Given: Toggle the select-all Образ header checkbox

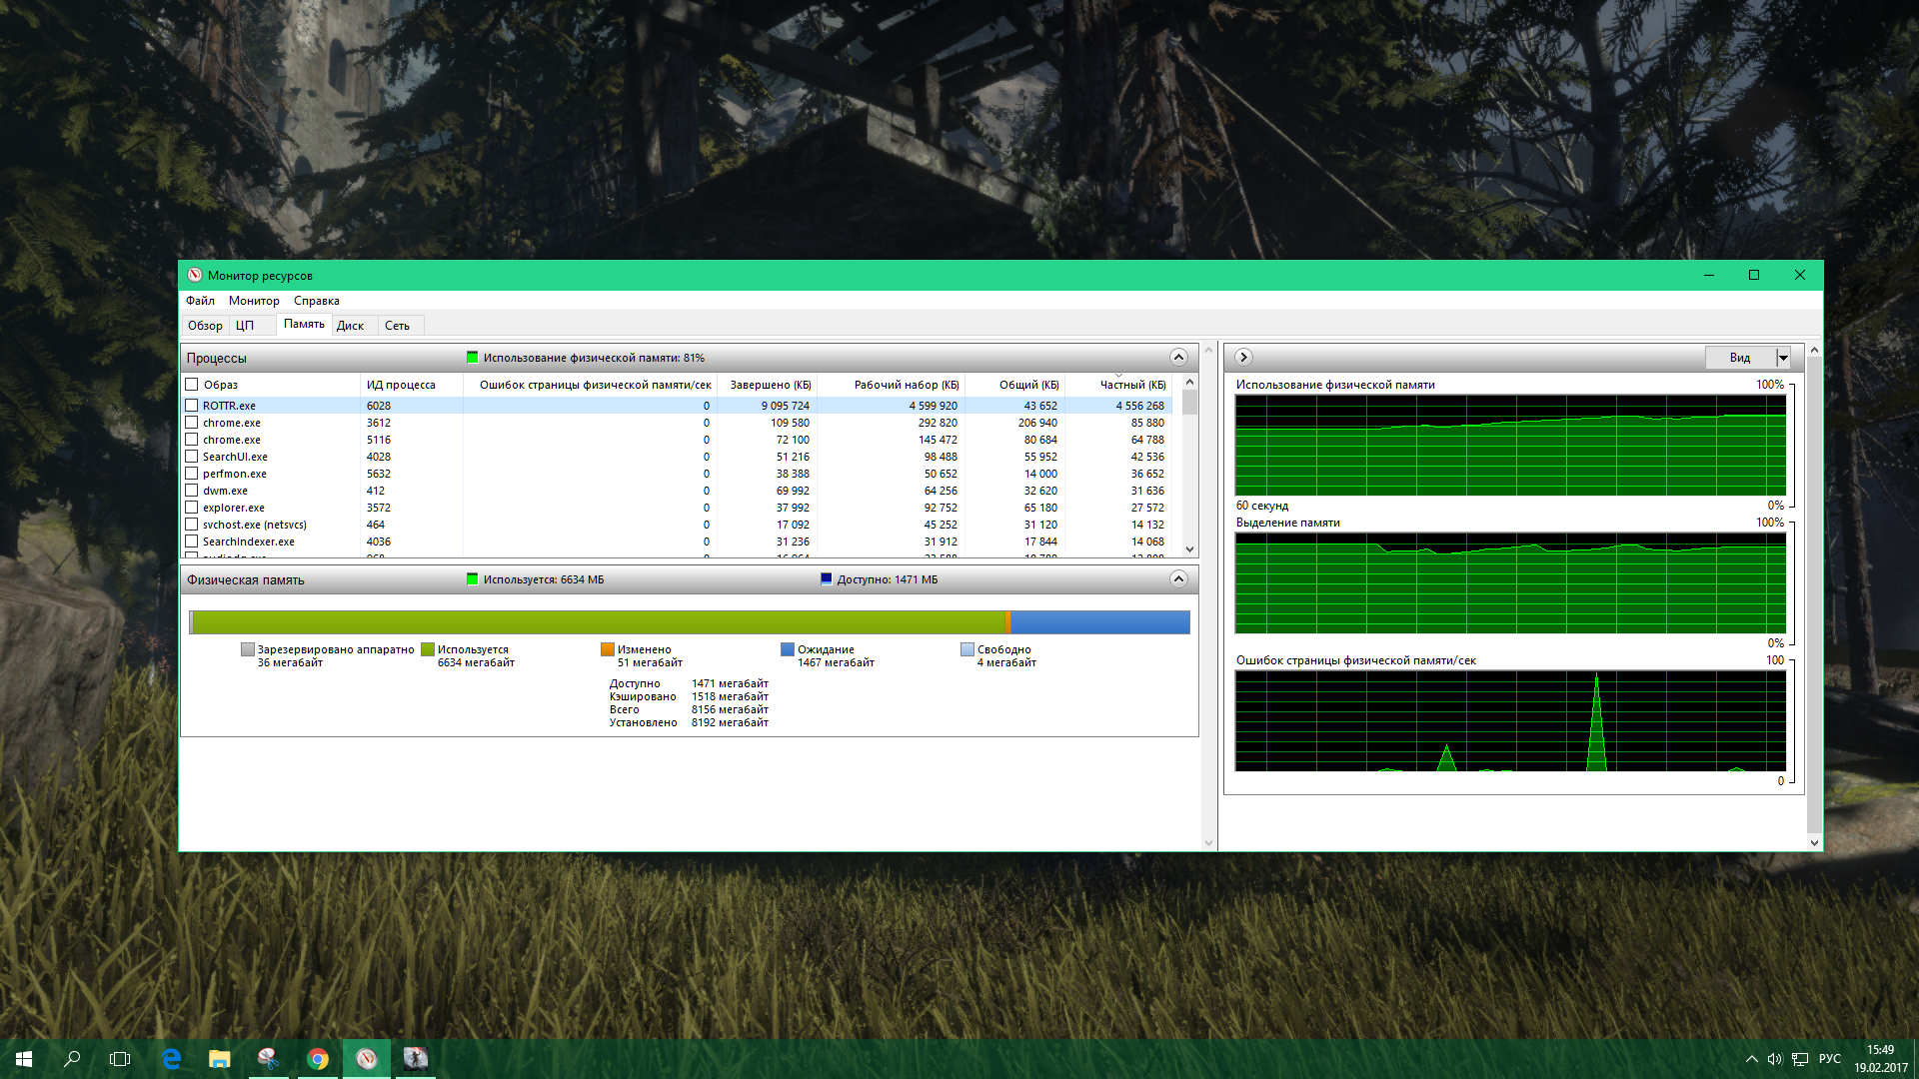Looking at the screenshot, I should pos(191,385).
